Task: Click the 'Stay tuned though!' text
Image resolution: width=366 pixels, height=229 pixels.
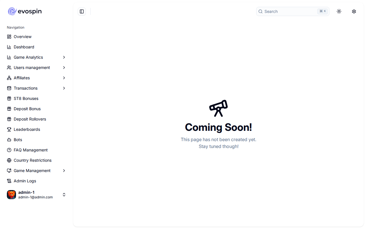Action: (218, 147)
